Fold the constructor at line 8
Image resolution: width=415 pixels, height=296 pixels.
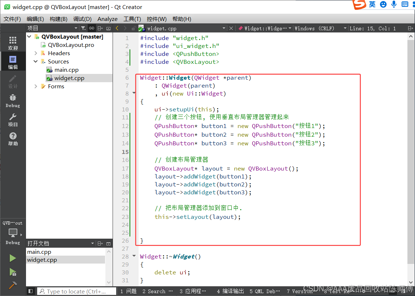coord(134,93)
